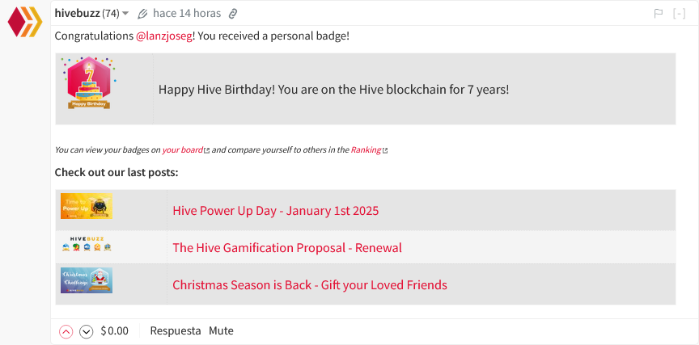Open the 7-year birthday badge image
Viewport: 699px width, 345px height.
pos(88,83)
